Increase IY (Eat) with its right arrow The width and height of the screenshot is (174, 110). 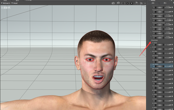165,45
